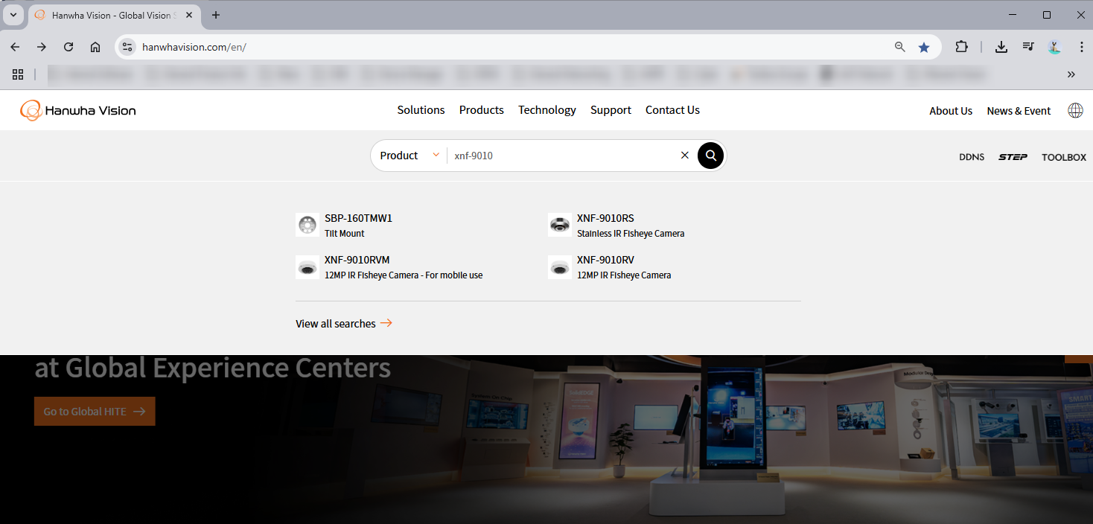Click the STEP link
This screenshot has width=1093, height=524.
coord(1013,157)
